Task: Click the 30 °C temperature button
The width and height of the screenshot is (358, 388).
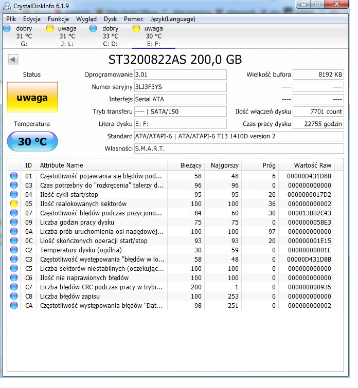Action: coord(32,141)
